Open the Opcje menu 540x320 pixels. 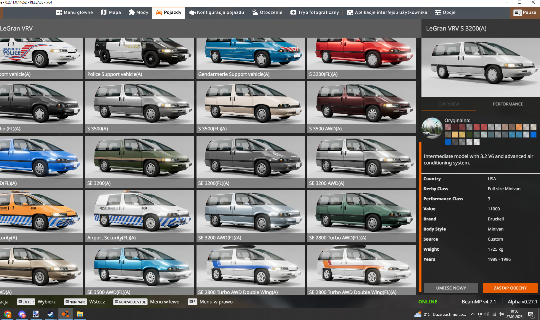445,12
